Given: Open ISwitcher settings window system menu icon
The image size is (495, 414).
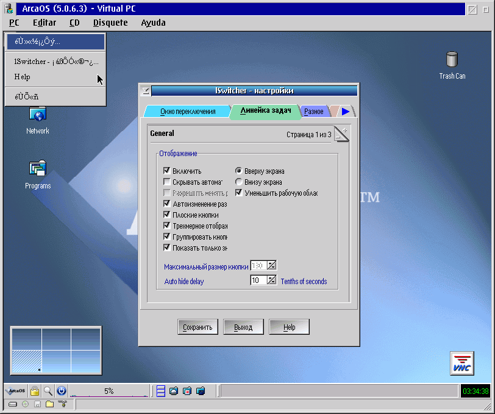Looking at the screenshot, I should pyautogui.click(x=146, y=91).
